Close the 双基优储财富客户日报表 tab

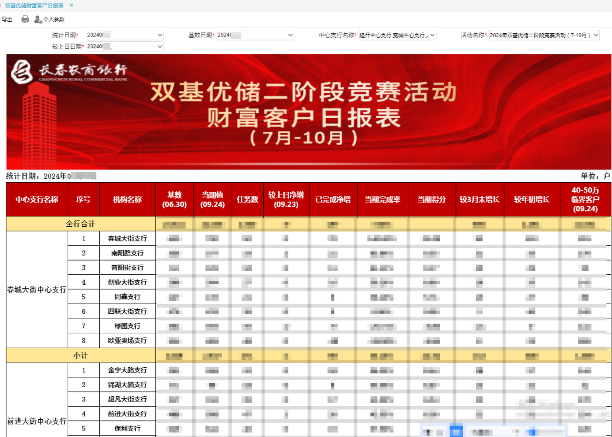click(x=72, y=6)
